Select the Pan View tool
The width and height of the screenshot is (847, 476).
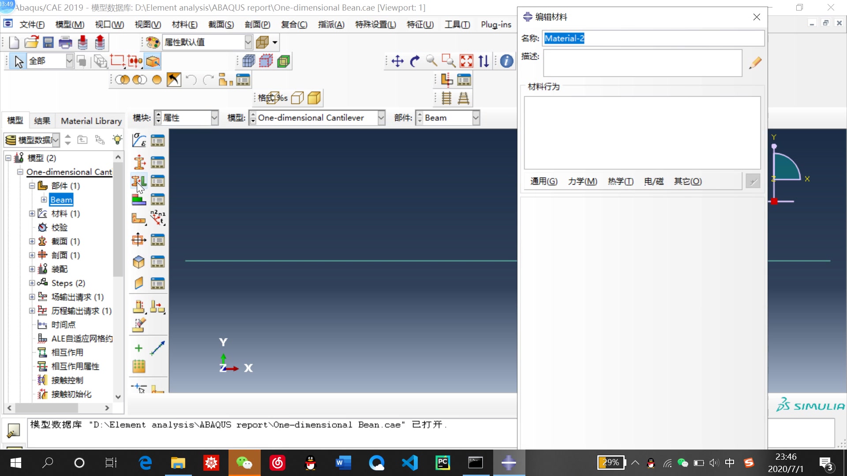tap(397, 61)
